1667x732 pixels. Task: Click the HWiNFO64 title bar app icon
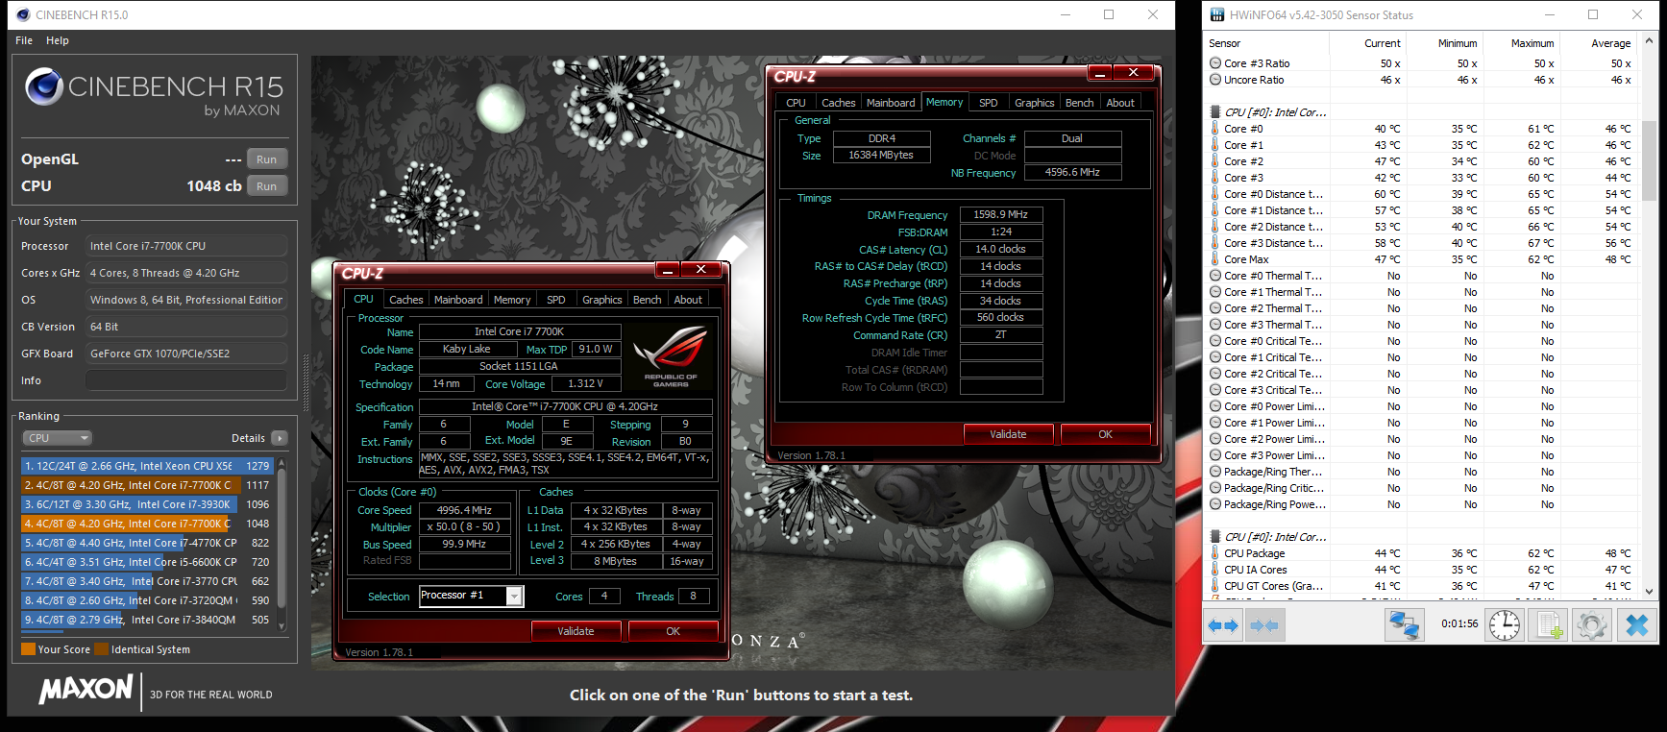click(1217, 14)
